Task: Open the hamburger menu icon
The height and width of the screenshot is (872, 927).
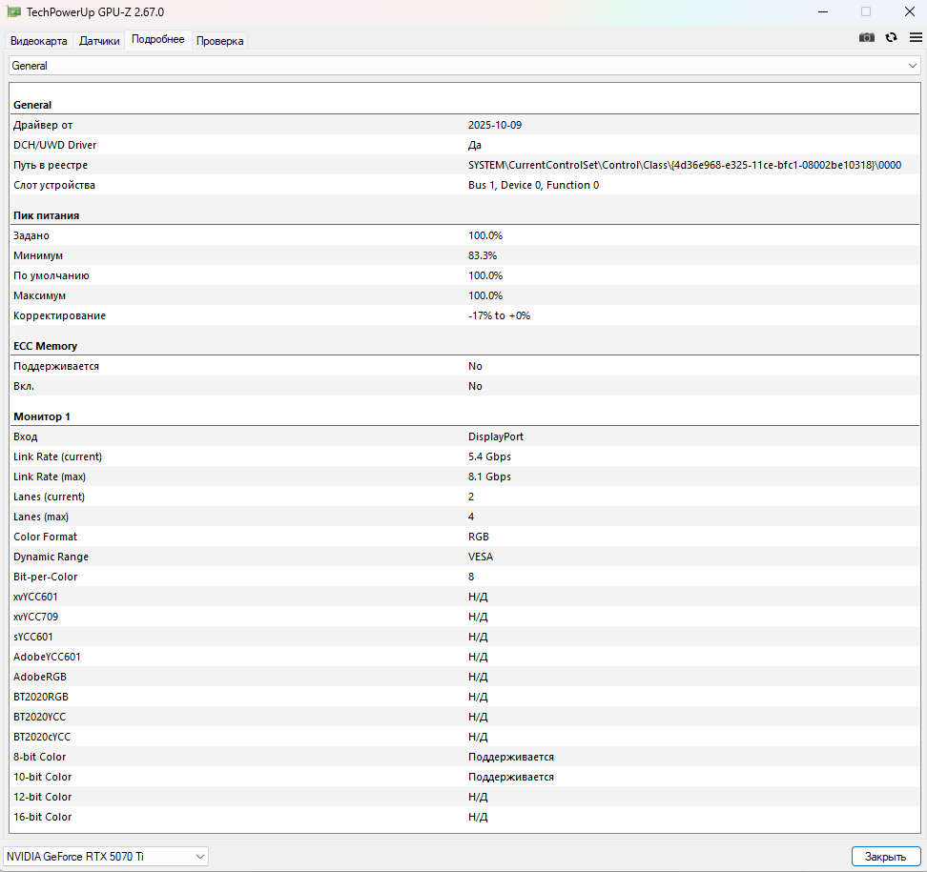Action: pos(916,37)
